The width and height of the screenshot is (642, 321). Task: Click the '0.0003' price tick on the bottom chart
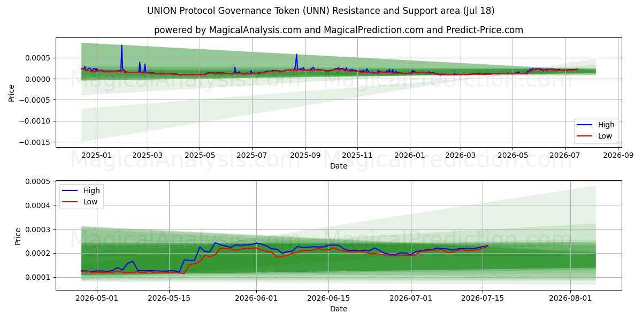coord(39,230)
